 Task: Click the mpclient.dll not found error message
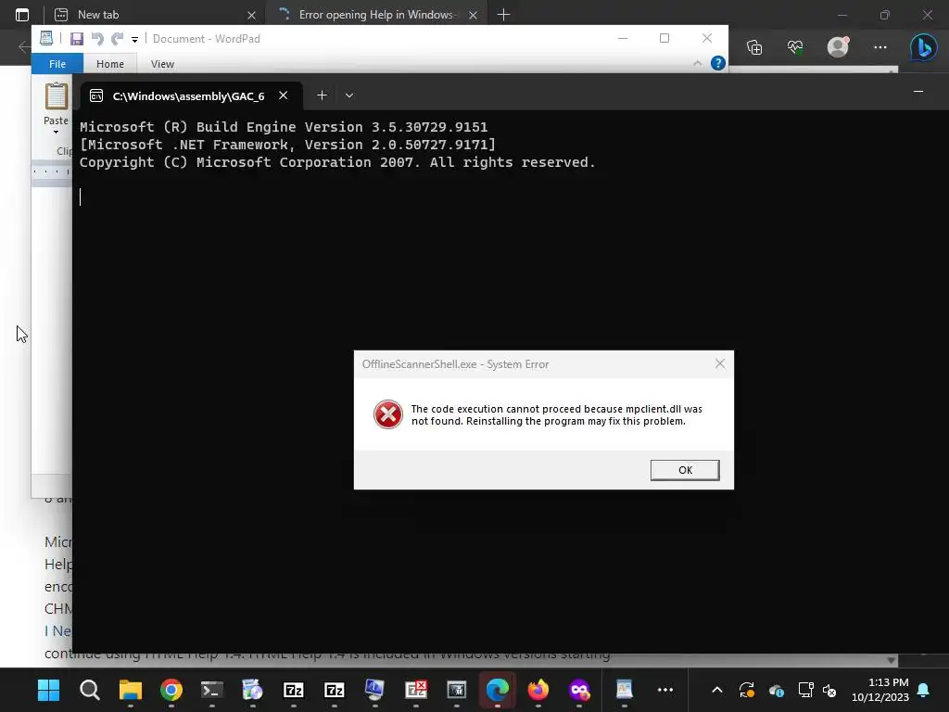coord(556,414)
